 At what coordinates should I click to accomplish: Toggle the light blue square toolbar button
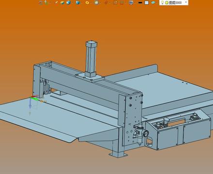[x=146, y=2]
